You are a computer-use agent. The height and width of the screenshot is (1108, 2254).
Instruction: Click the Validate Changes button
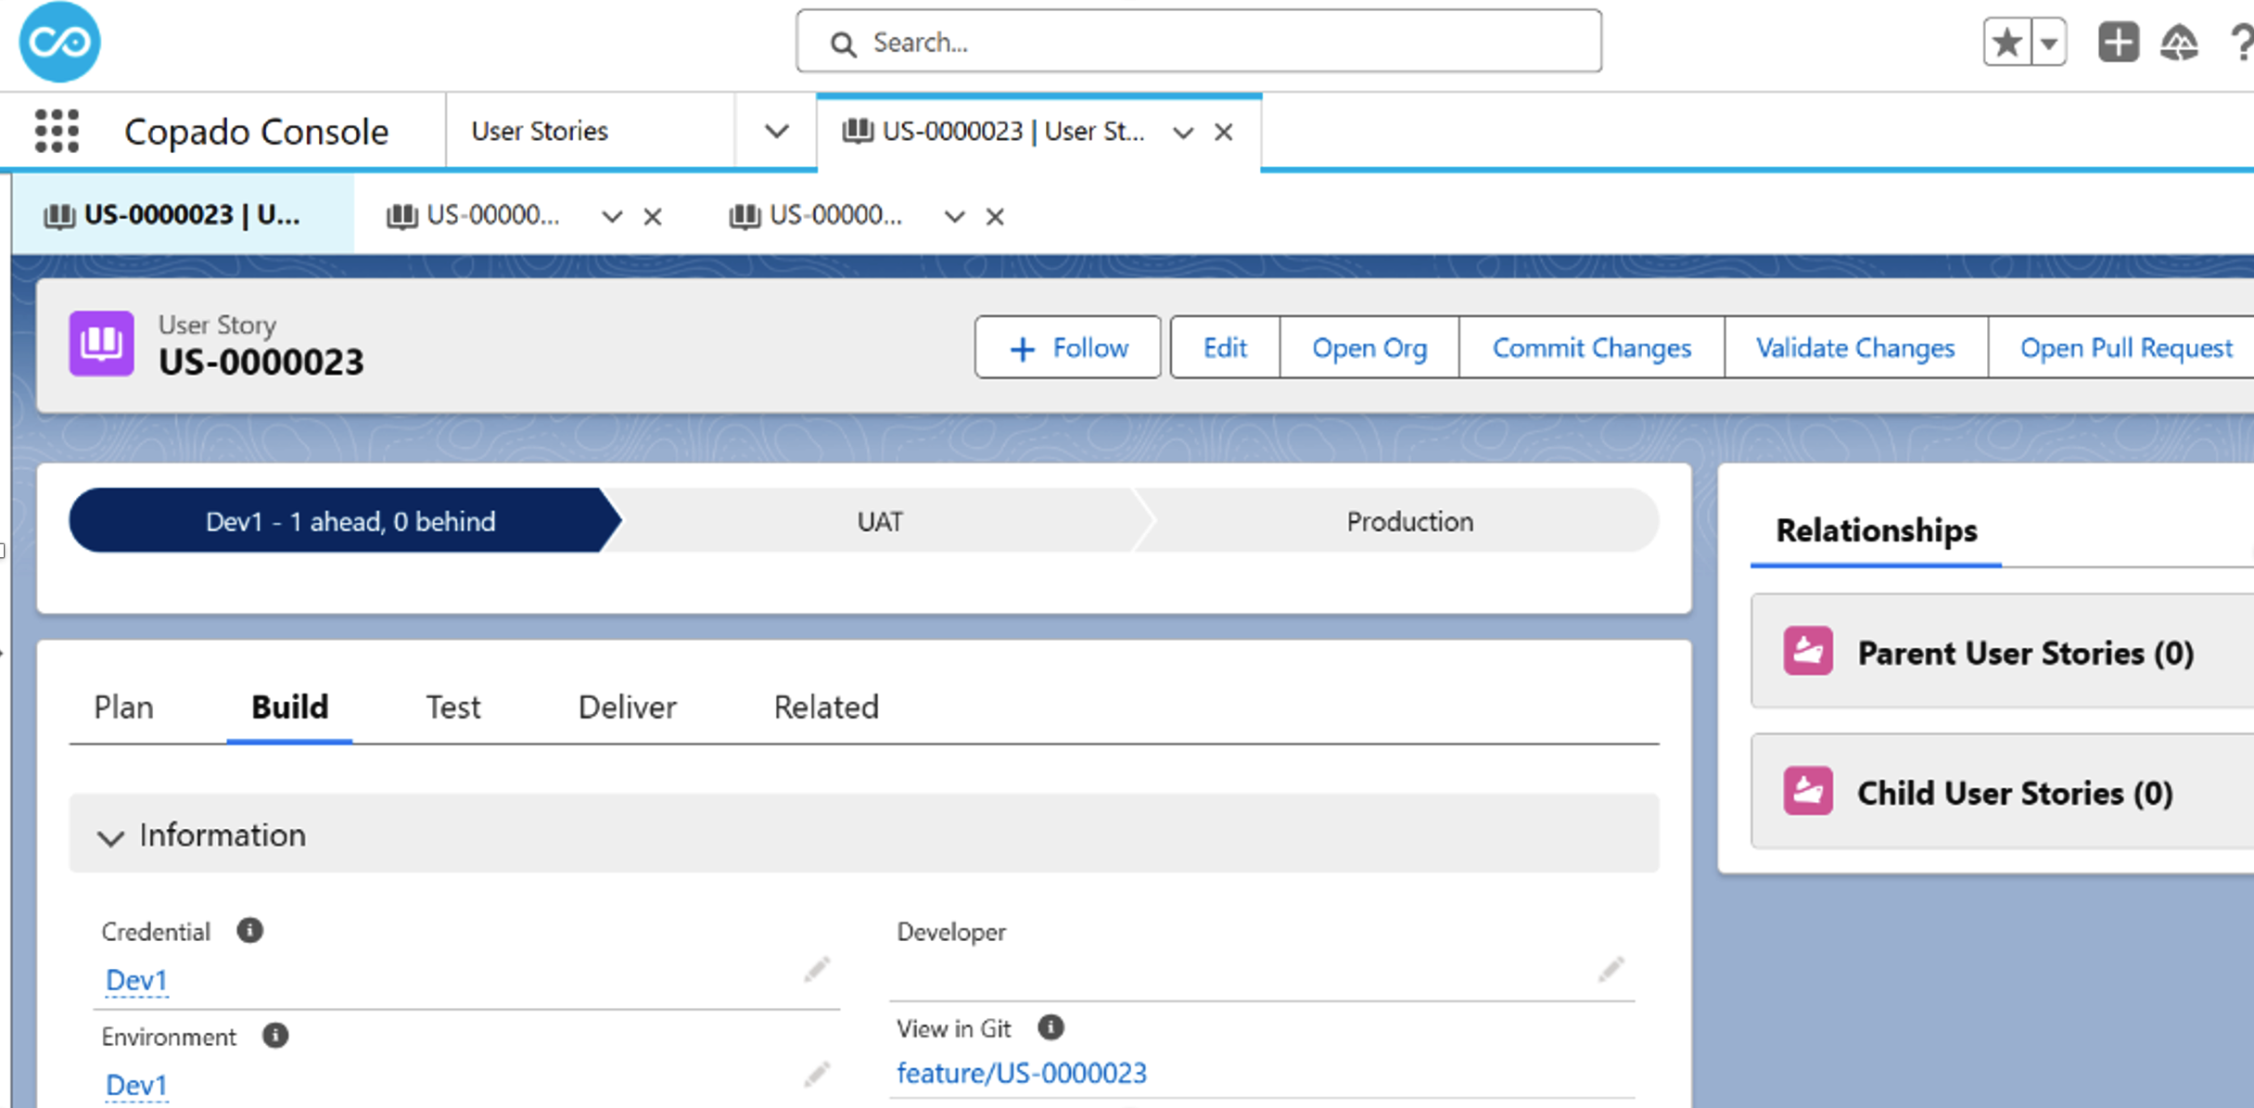point(1855,348)
